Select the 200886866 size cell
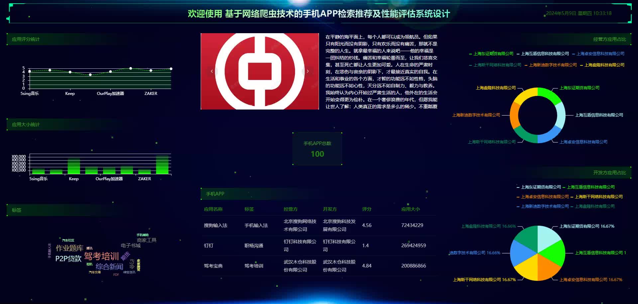The image size is (638, 304). click(x=414, y=266)
